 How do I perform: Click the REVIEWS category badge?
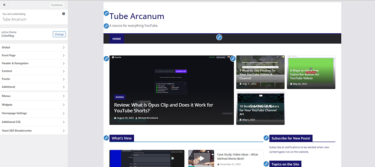pyautogui.click(x=120, y=97)
